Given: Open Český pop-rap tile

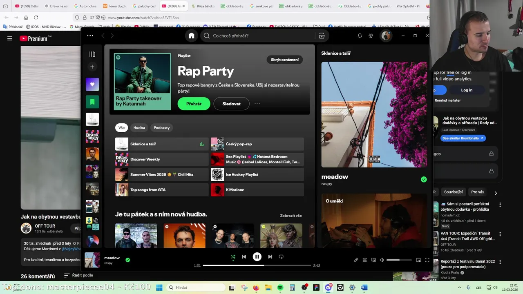Looking at the screenshot, I should pyautogui.click(x=257, y=144).
